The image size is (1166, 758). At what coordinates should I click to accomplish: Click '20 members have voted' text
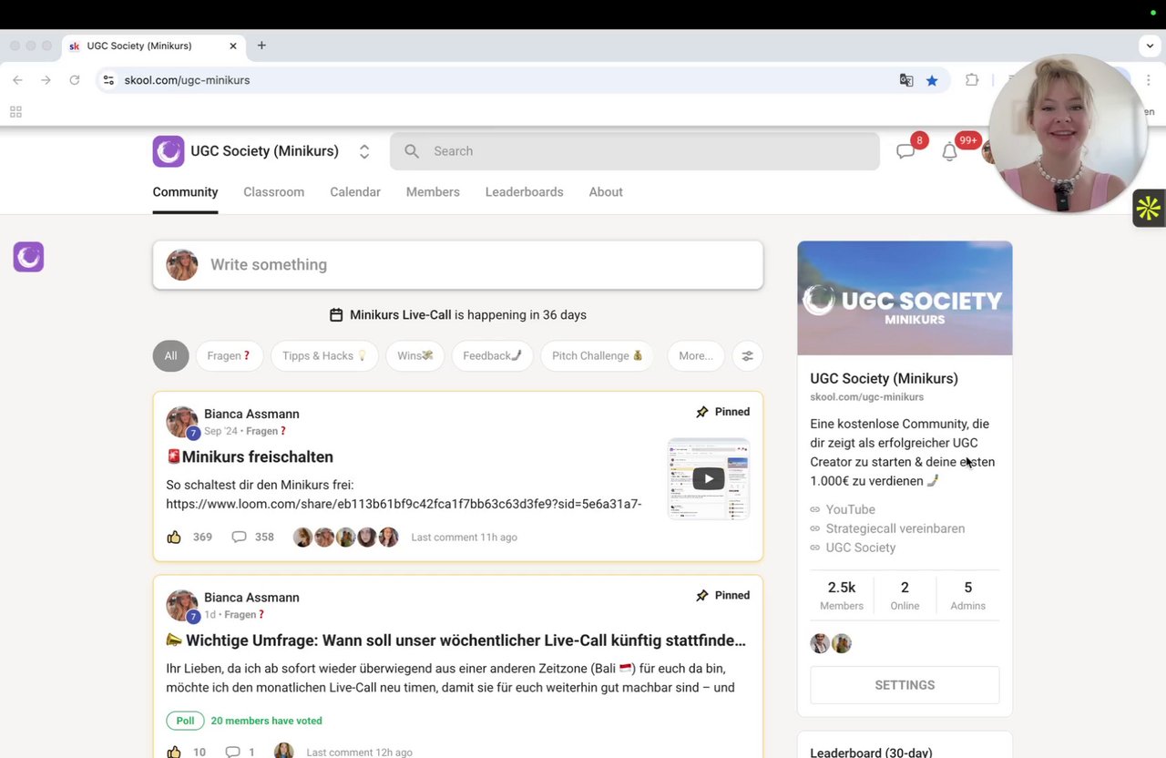pyautogui.click(x=266, y=721)
